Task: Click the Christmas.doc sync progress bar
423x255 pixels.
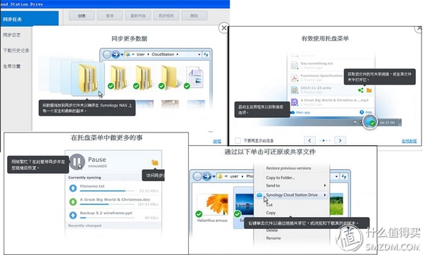Action: point(107,204)
